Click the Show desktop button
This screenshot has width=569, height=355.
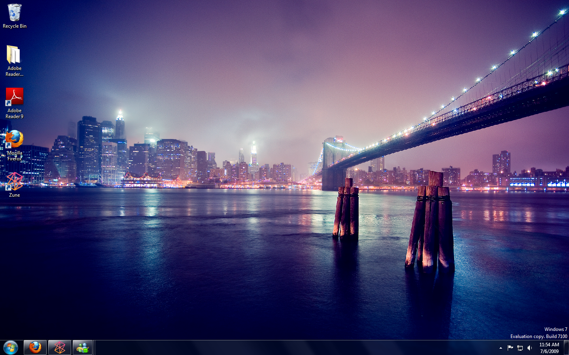pos(566,347)
